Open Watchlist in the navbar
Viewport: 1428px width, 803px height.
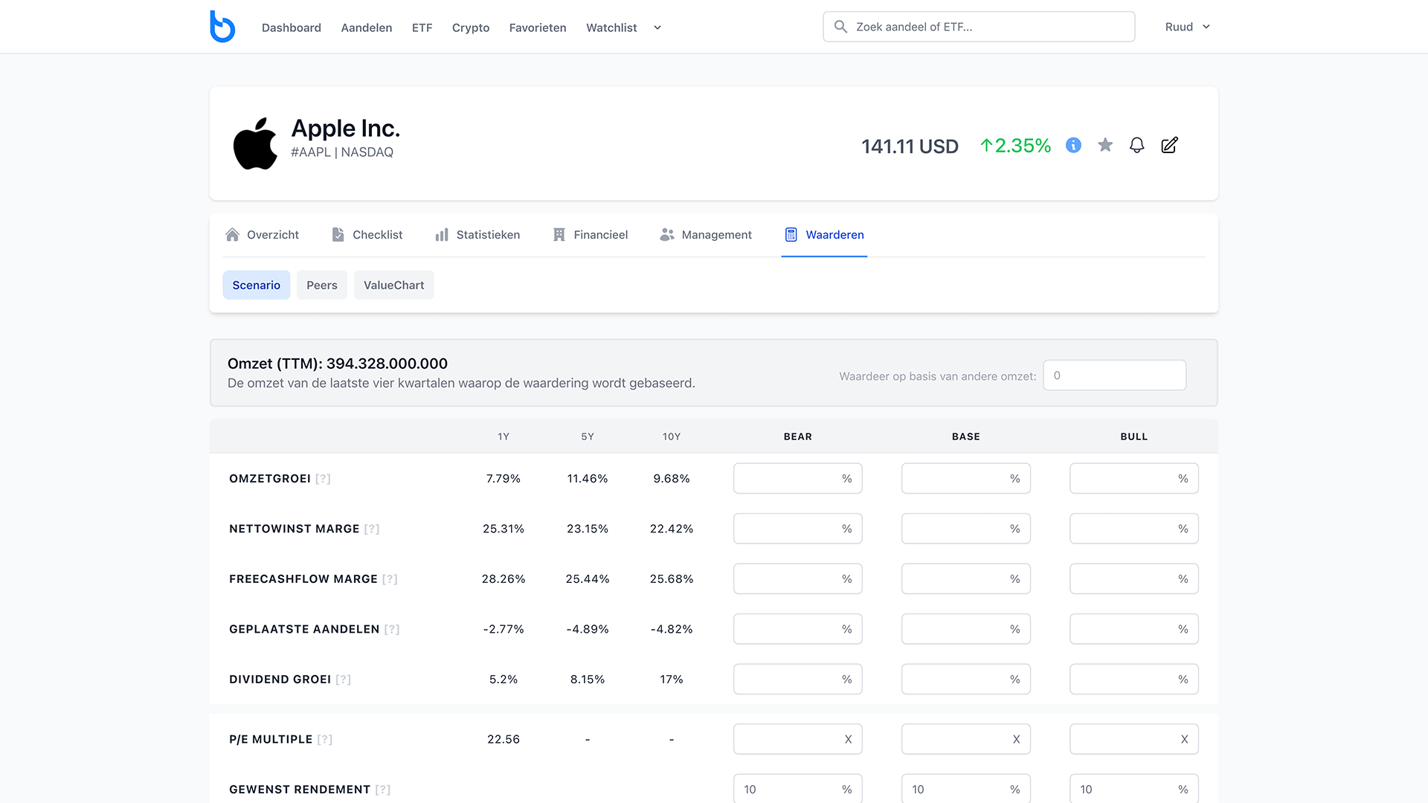click(611, 28)
